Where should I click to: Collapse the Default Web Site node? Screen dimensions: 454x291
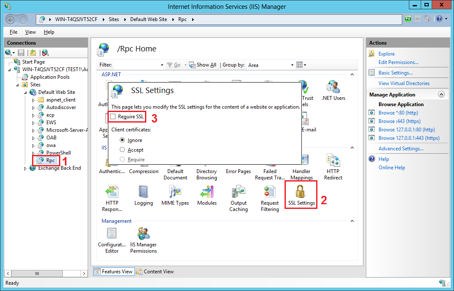point(25,93)
